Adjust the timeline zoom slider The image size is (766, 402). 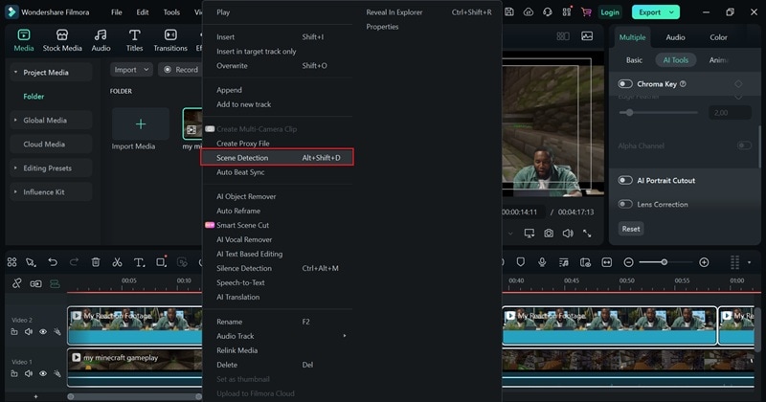point(664,262)
